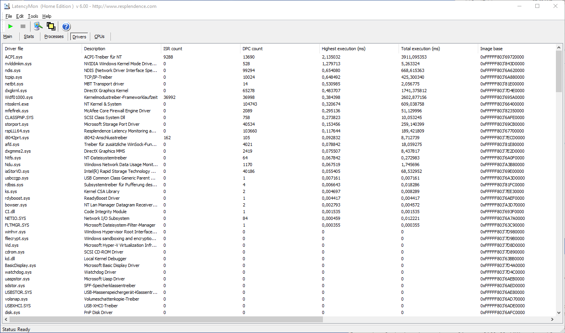Select the afd.sys row
Screen dimensions: 565x333
[x=279, y=144]
